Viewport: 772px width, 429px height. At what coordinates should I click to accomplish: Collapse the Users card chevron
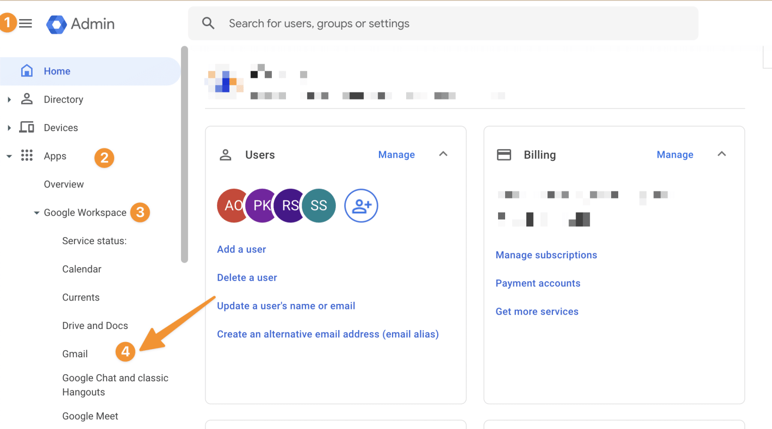tap(443, 154)
